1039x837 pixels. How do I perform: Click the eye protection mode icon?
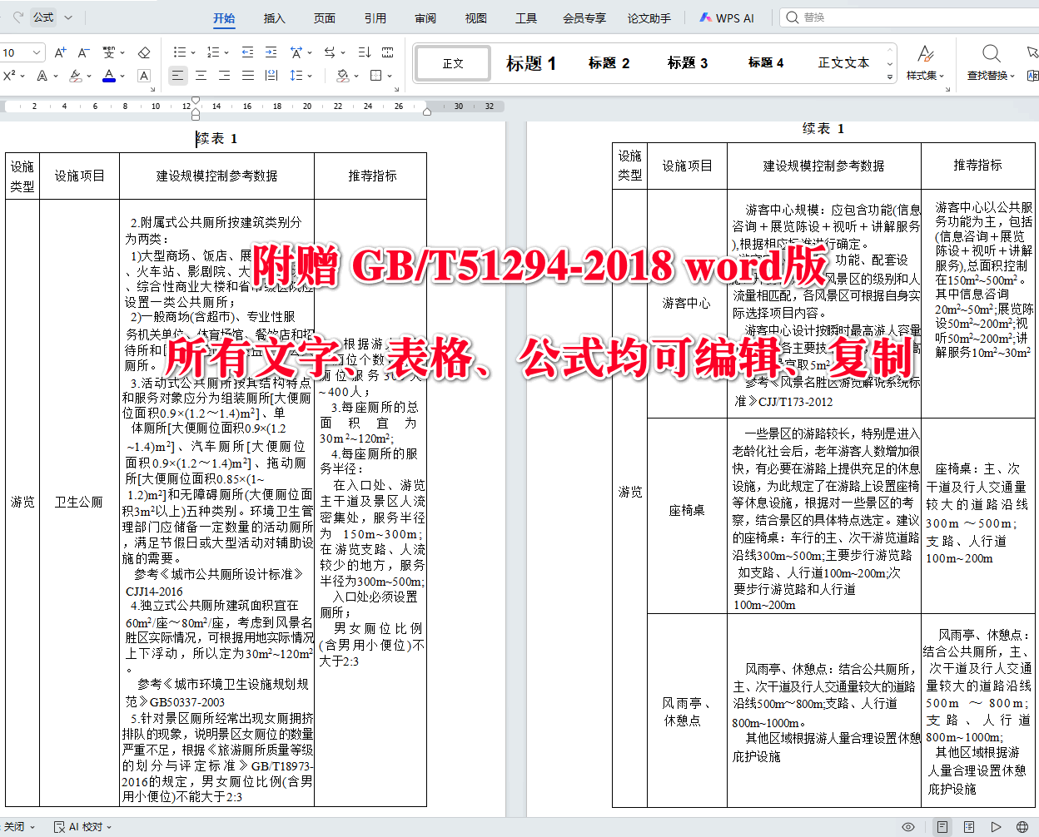click(908, 827)
